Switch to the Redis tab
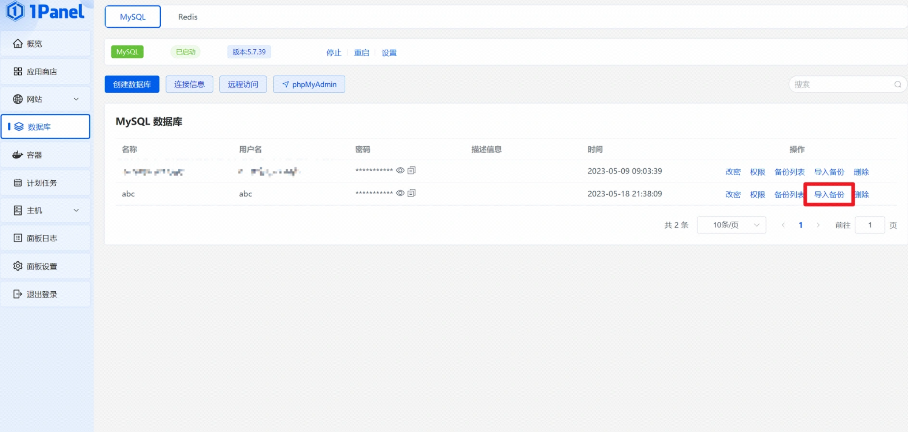Image resolution: width=908 pixels, height=432 pixels. [x=188, y=17]
